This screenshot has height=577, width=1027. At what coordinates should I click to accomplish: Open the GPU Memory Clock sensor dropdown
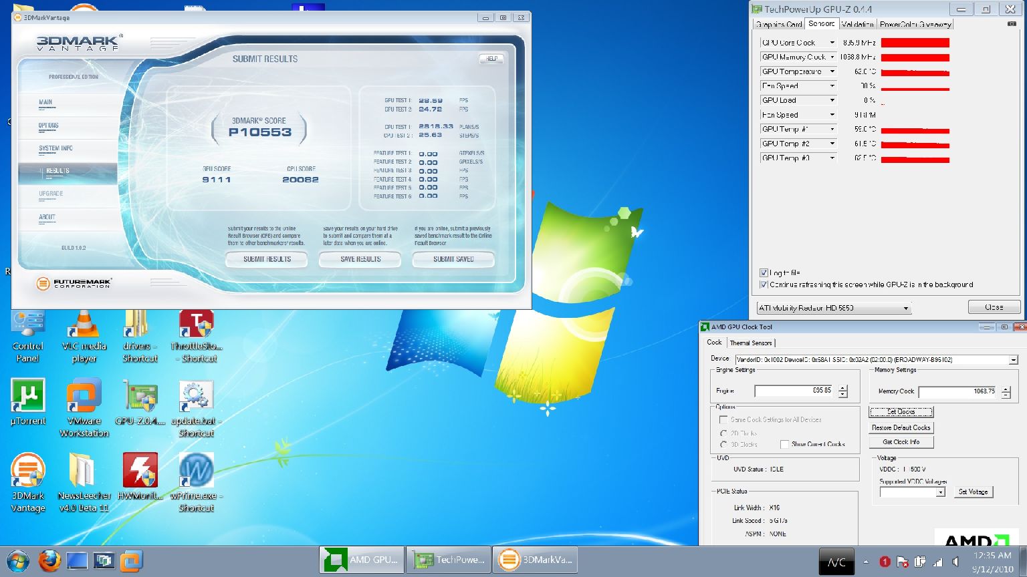(x=832, y=57)
